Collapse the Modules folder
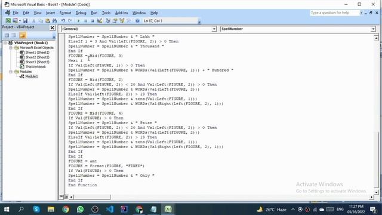 click(x=11, y=72)
